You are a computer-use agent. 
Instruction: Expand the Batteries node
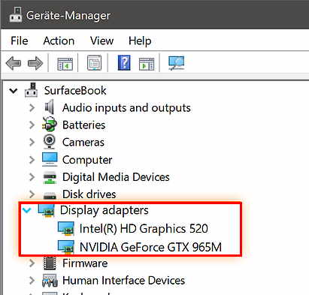[32, 125]
